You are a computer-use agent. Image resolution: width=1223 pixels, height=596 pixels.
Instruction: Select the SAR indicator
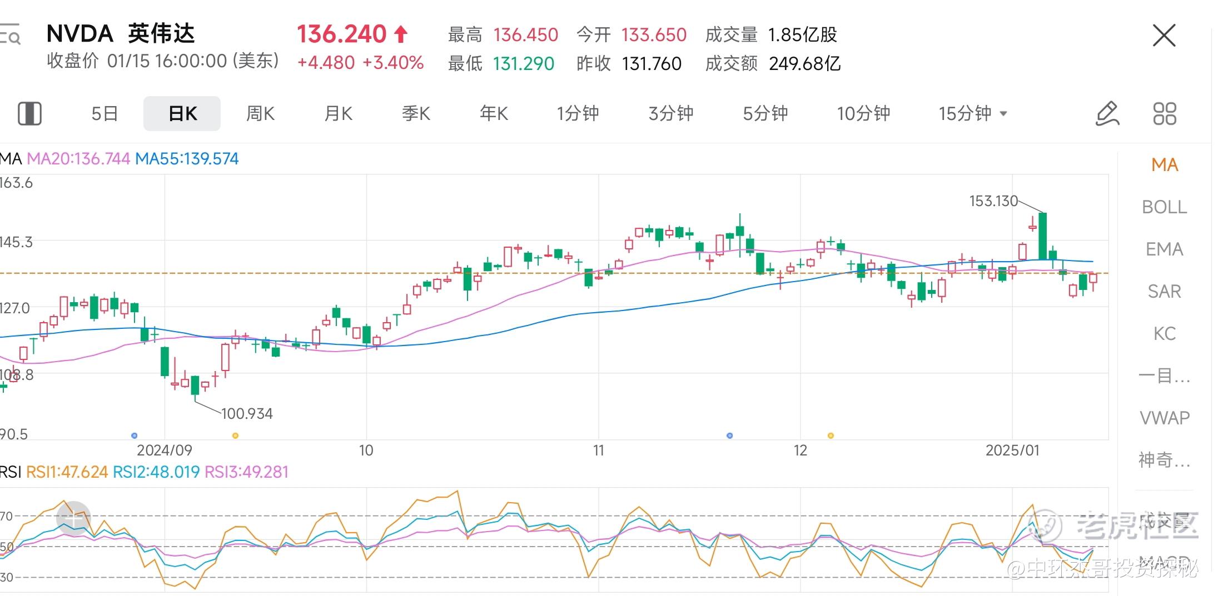pyautogui.click(x=1165, y=292)
